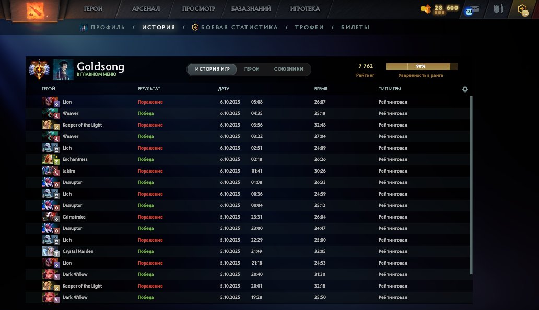Switch to the ГЕРОИ view toggle
This screenshot has width=539, height=310.
tap(252, 69)
